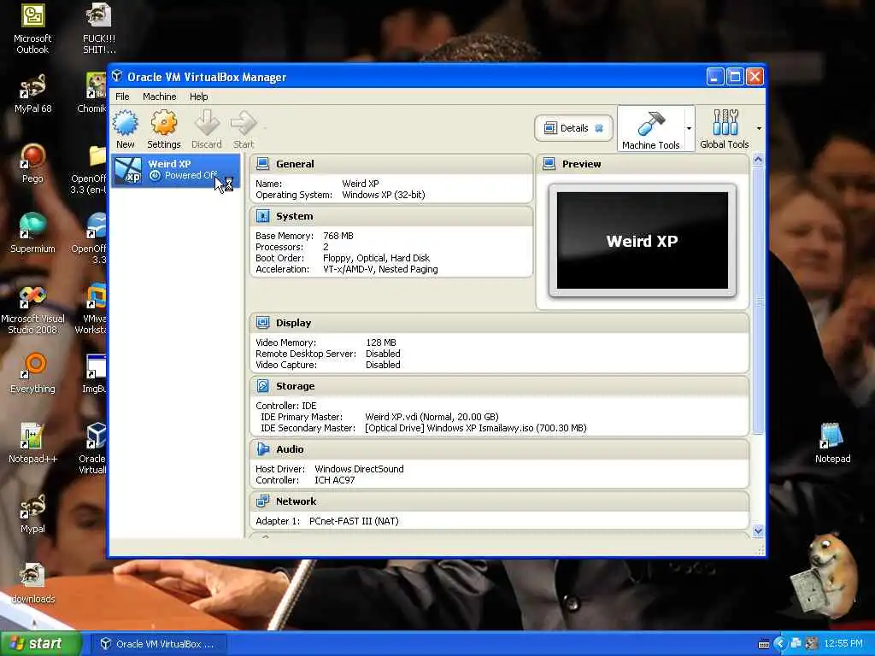875x656 pixels.
Task: Open the Mypal desktop shortcut
Action: pos(32,507)
